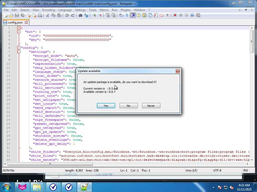The width and height of the screenshot is (257, 192).
Task: Click the horizontal scrollbar right arrow
Action: pos(247,164)
